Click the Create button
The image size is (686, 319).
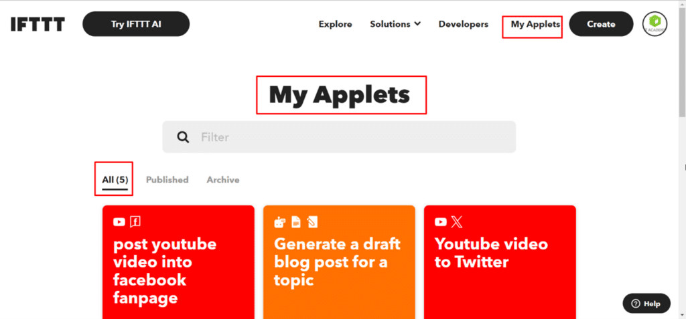tap(601, 24)
